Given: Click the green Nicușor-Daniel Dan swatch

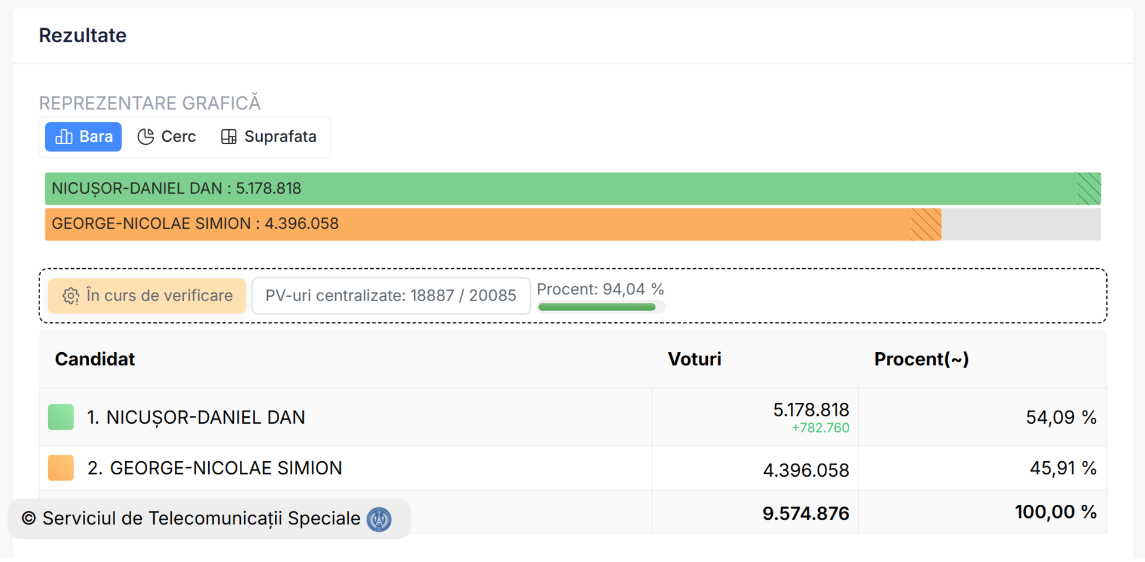Looking at the screenshot, I should click(61, 417).
